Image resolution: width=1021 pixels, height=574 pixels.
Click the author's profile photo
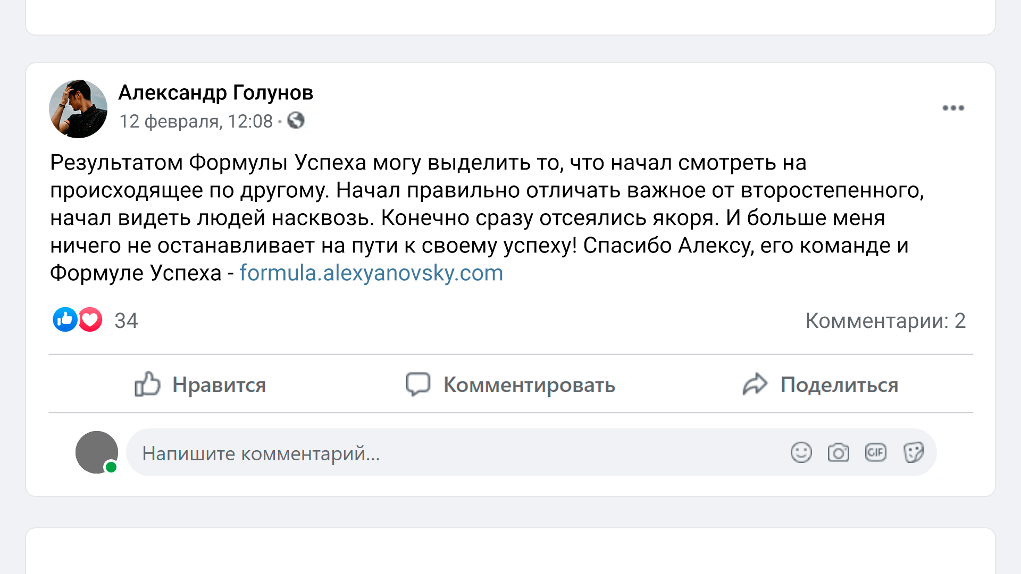[x=78, y=109]
